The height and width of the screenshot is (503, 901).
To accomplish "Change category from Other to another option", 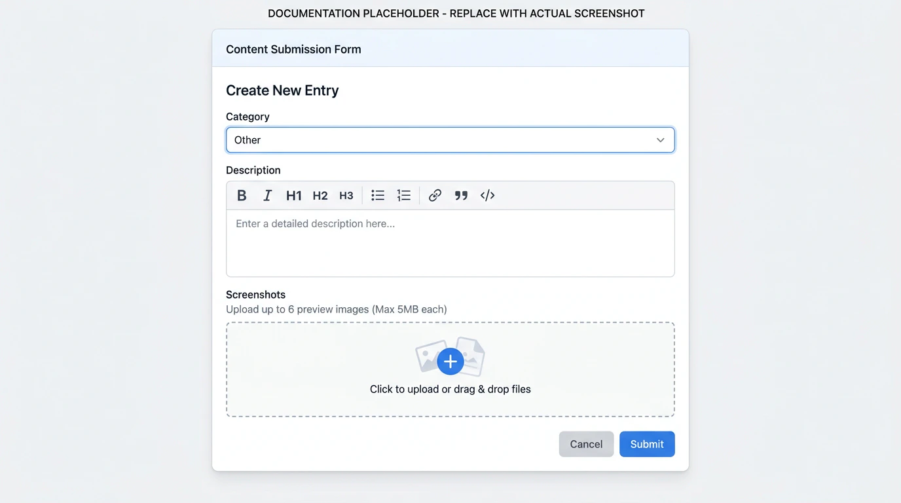I will (450, 140).
